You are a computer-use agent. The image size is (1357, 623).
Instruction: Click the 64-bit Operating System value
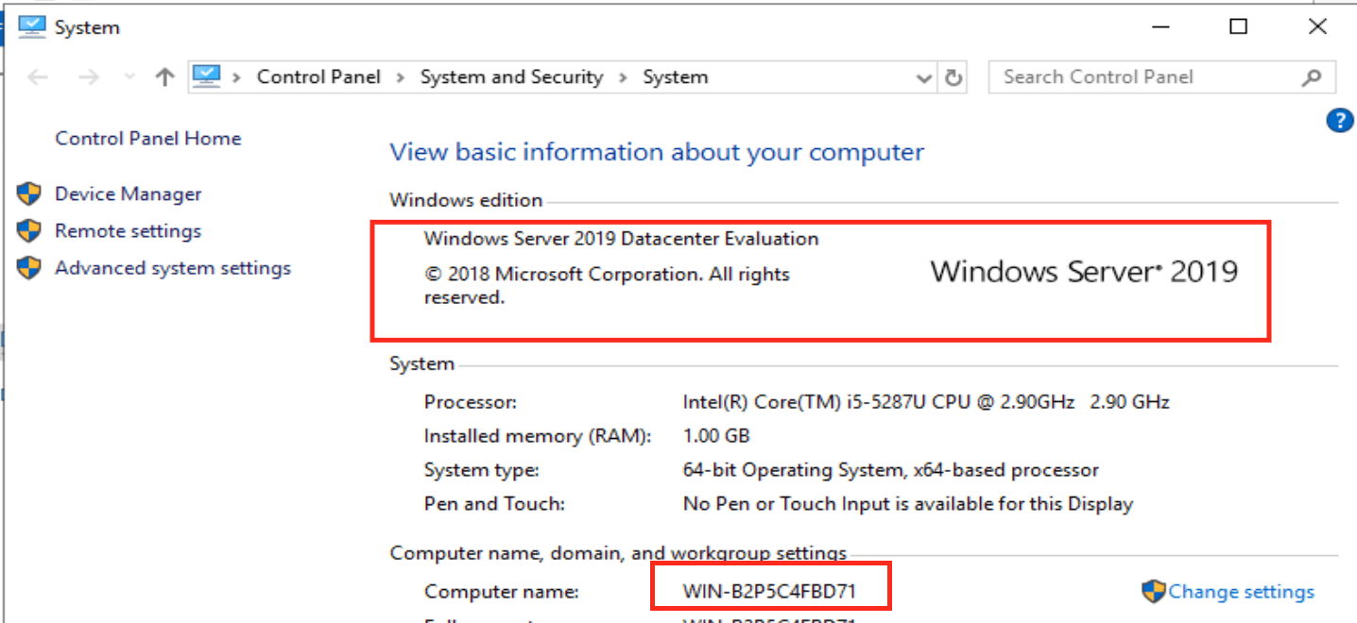click(890, 470)
